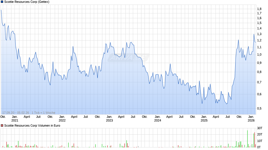The image size is (268, 150).
Task: Click the tallest green volume bar near Jan. 2026
Action: pyautogui.click(x=247, y=139)
